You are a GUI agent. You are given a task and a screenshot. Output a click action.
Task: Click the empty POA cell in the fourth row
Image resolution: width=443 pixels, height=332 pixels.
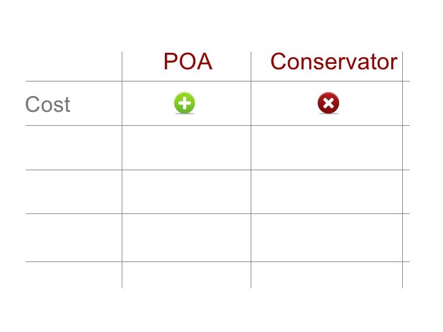coord(186,238)
